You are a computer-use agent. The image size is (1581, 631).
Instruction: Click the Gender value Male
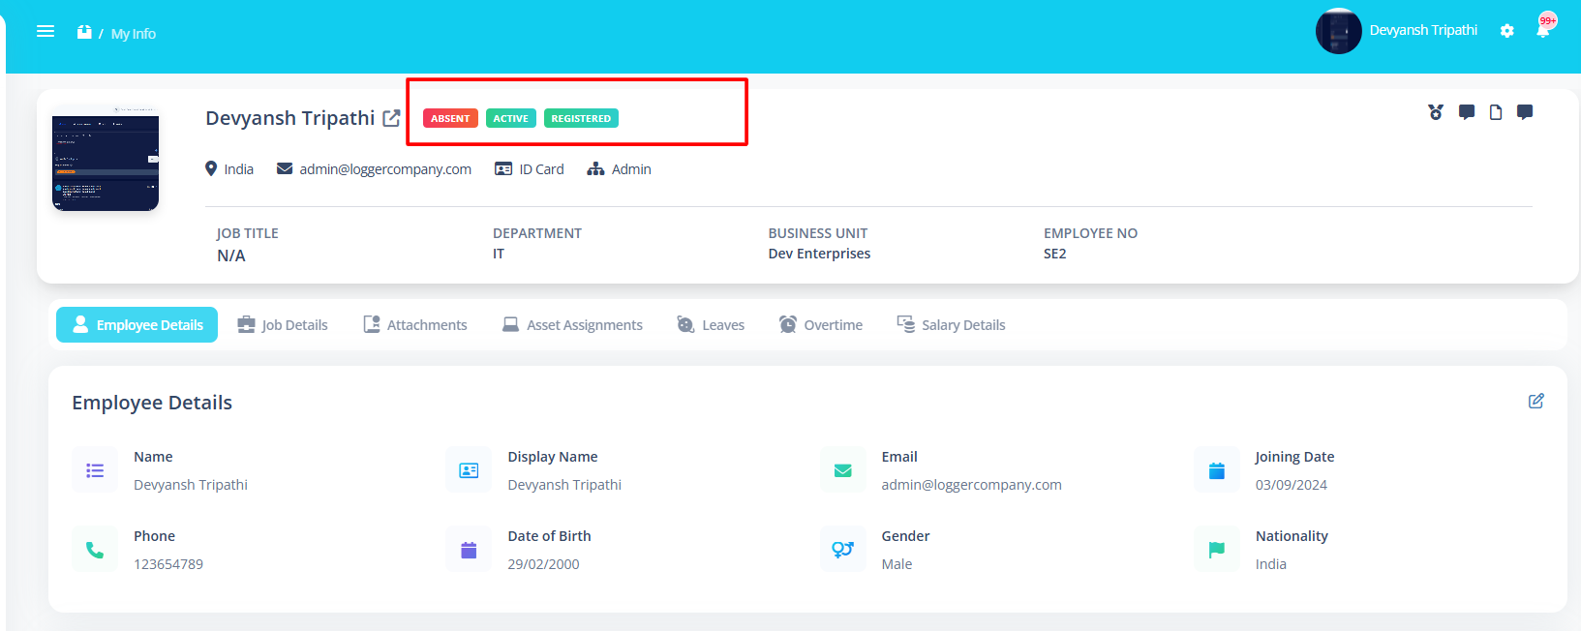(x=897, y=564)
